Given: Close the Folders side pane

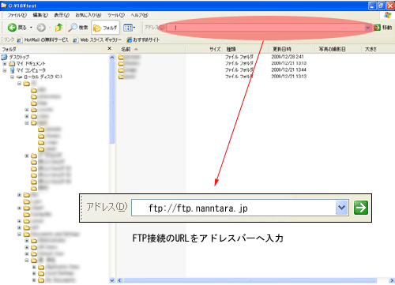Looking at the screenshot, I should 110,48.
